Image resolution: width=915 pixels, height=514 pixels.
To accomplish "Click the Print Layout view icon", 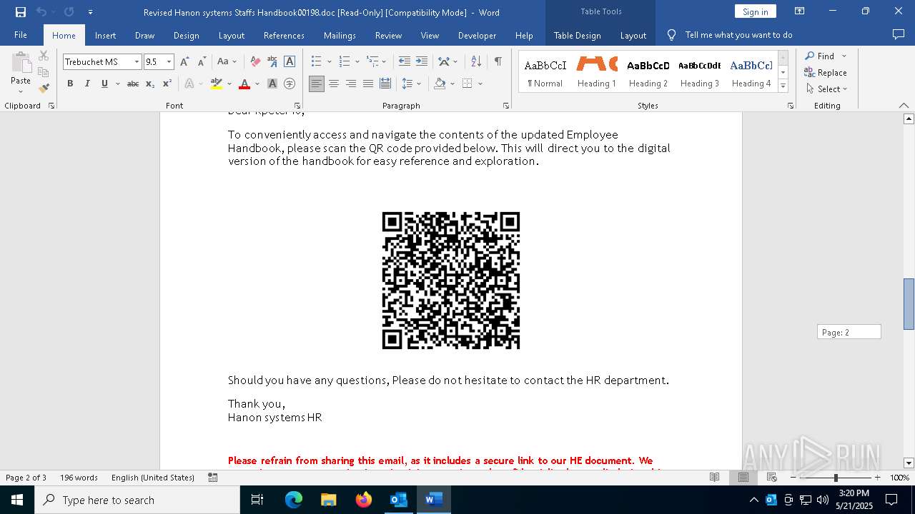I will coord(743,478).
